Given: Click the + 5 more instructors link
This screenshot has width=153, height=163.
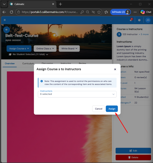Looking at the screenshot, I should click(x=144, y=34).
